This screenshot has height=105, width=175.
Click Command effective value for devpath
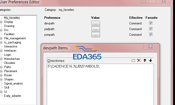point(135,23)
